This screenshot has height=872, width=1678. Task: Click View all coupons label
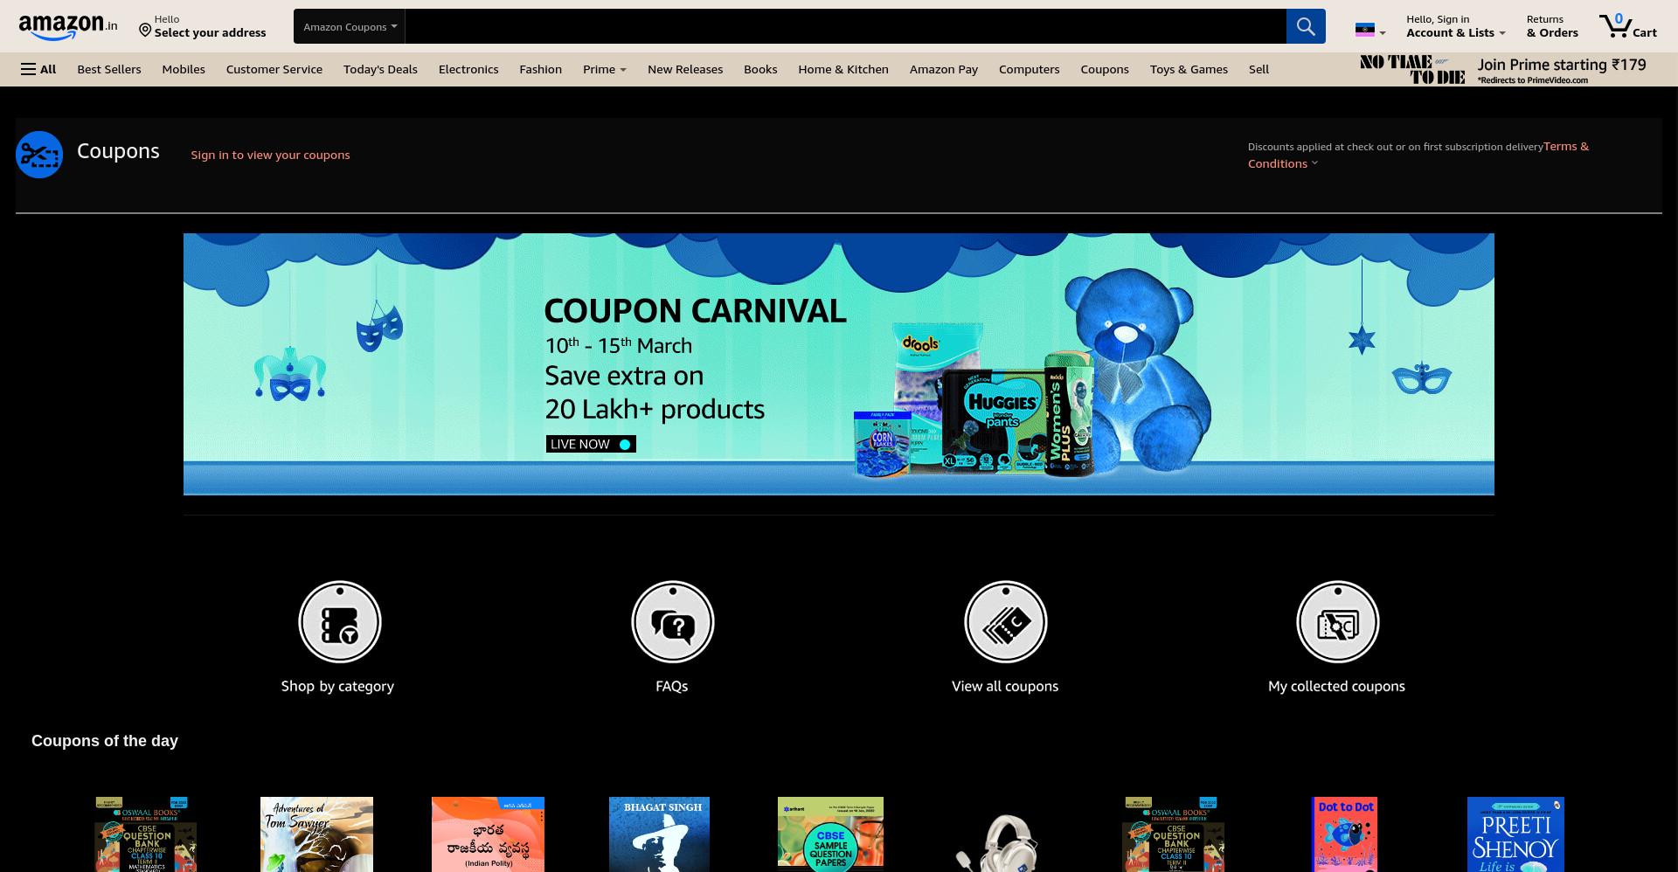[x=1005, y=686]
